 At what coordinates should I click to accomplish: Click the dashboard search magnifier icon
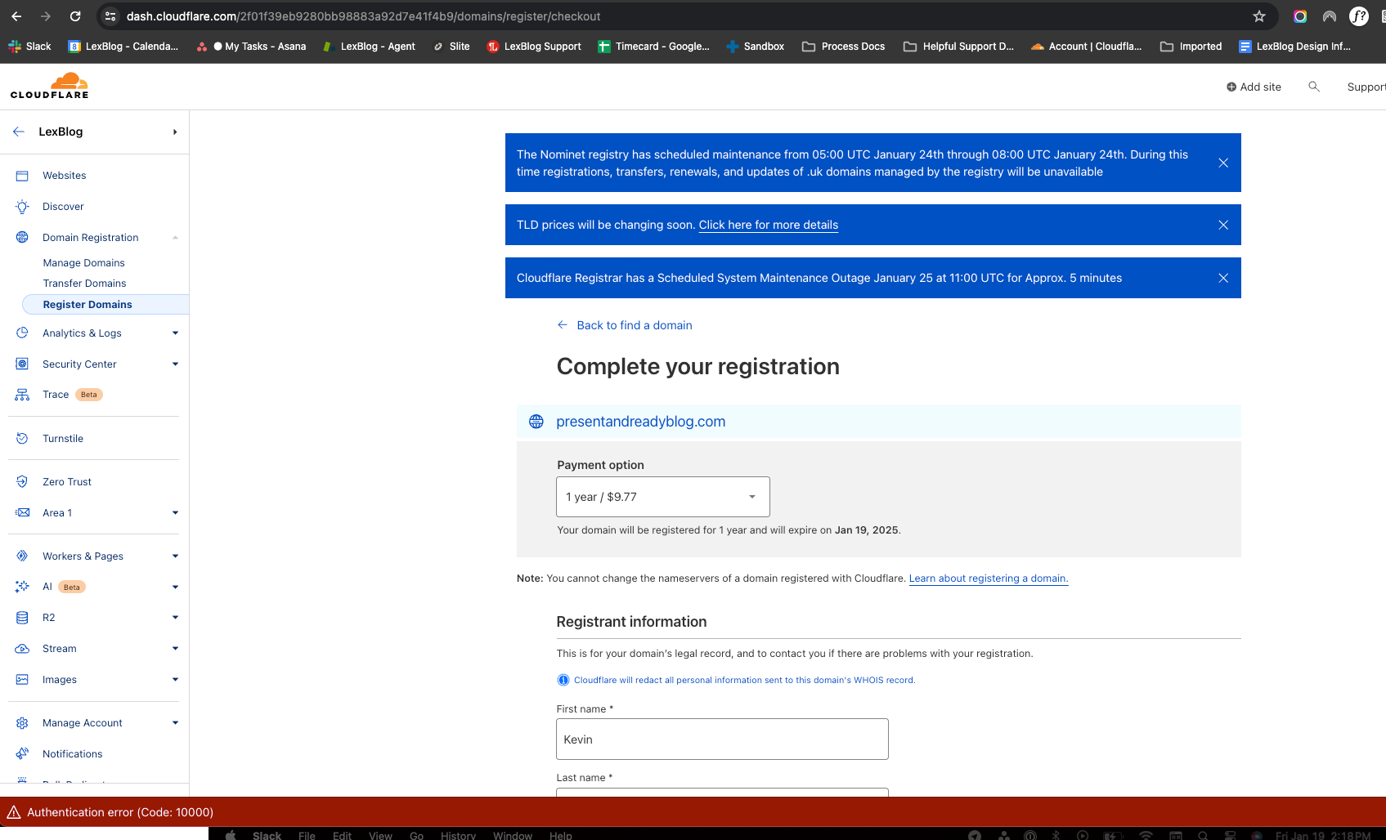pos(1314,87)
